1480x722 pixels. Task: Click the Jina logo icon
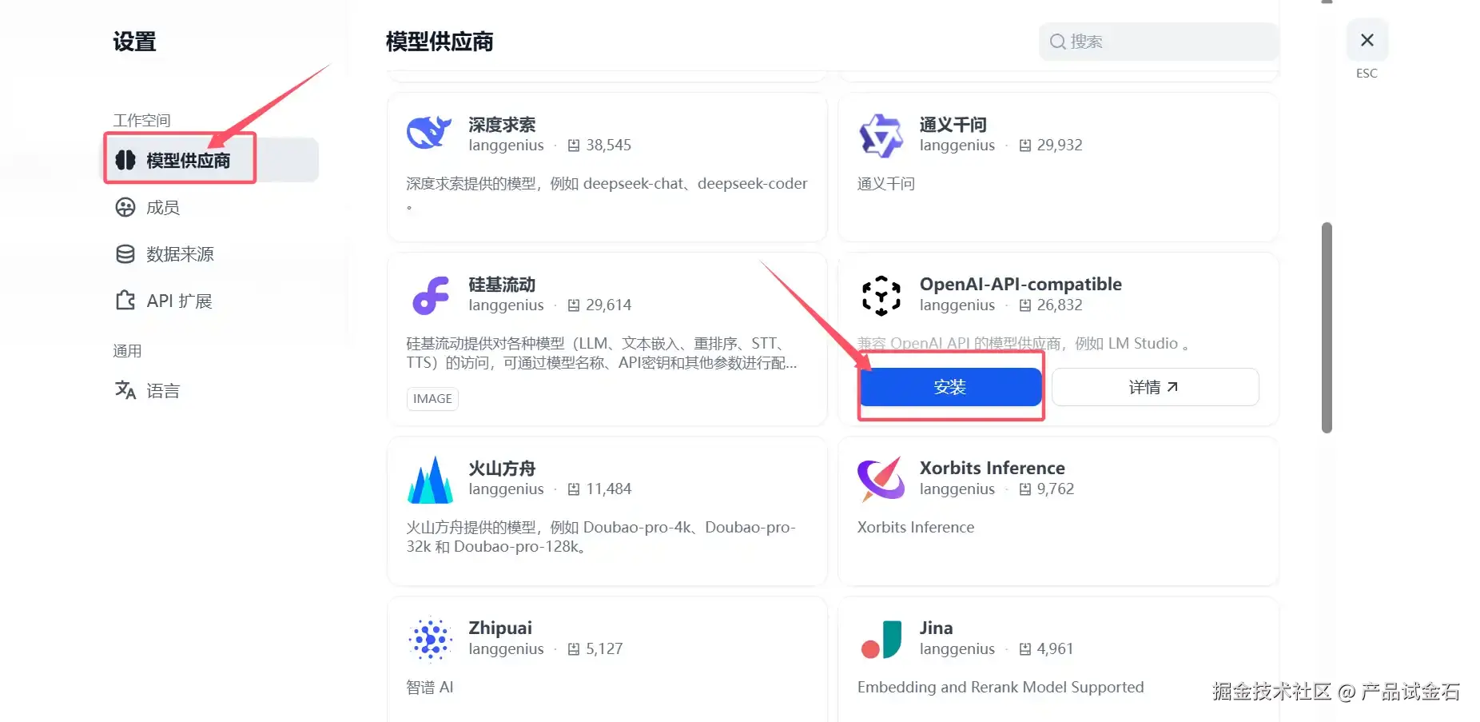[881, 639]
